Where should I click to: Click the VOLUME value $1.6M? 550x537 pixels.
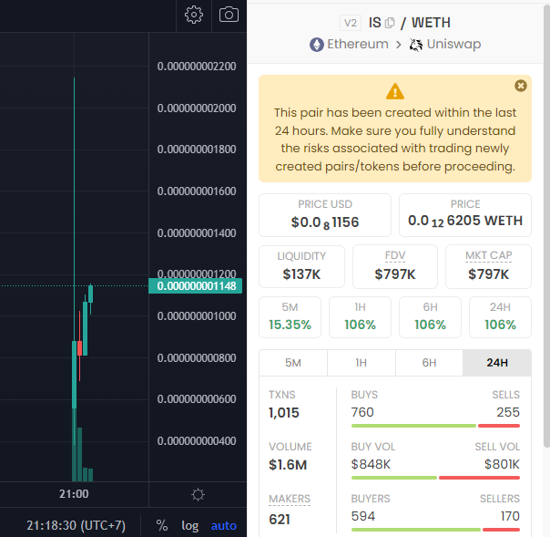pyautogui.click(x=288, y=465)
